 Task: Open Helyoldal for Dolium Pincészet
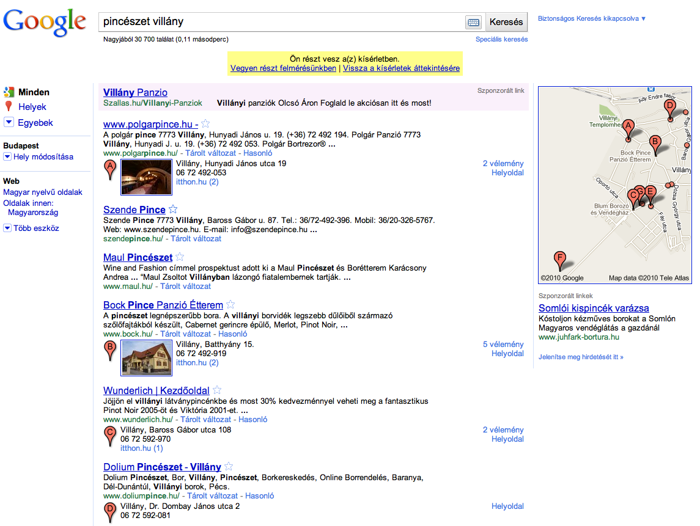507,506
